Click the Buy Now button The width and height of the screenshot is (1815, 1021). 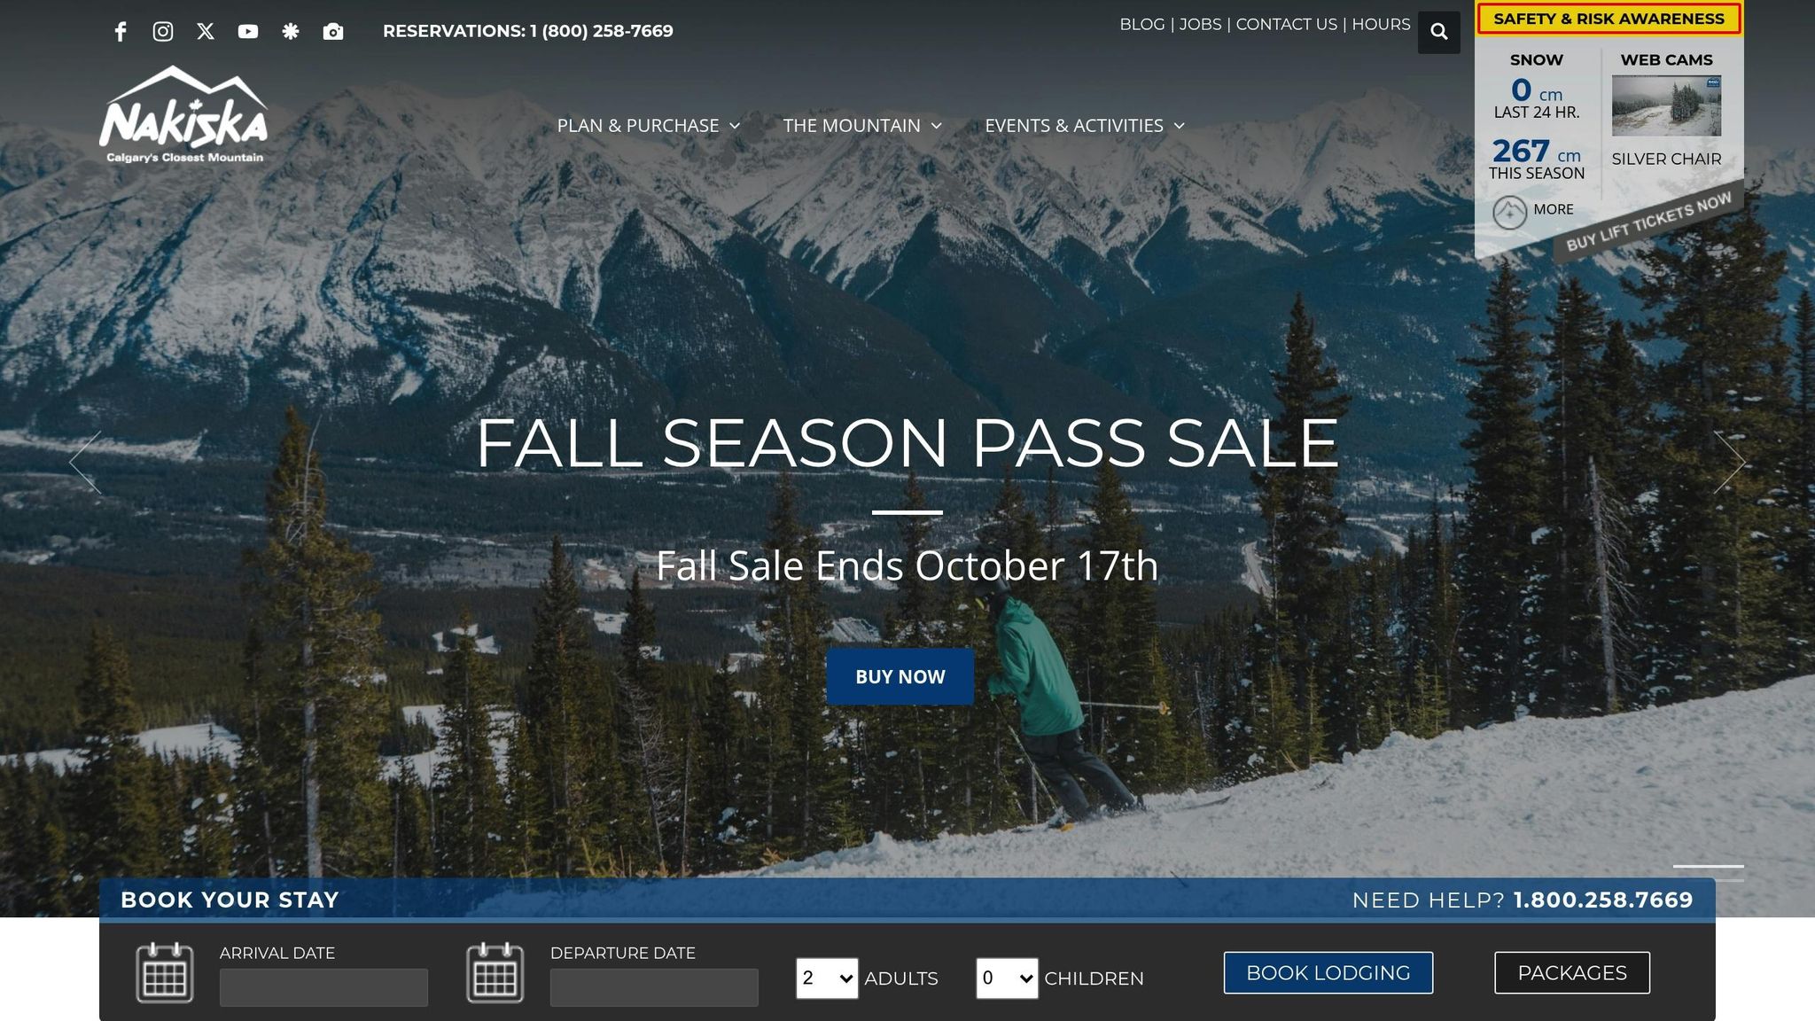[900, 677]
